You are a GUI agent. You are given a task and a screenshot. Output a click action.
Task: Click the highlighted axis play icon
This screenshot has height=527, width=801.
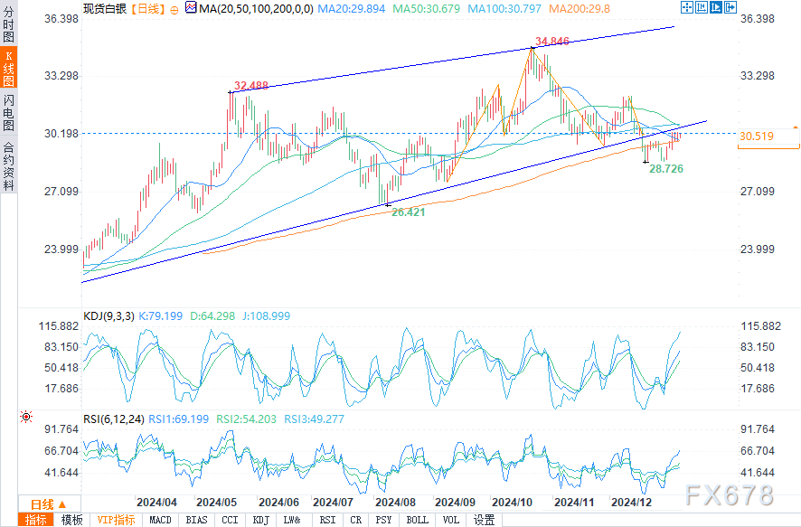pyautogui.click(x=716, y=7)
